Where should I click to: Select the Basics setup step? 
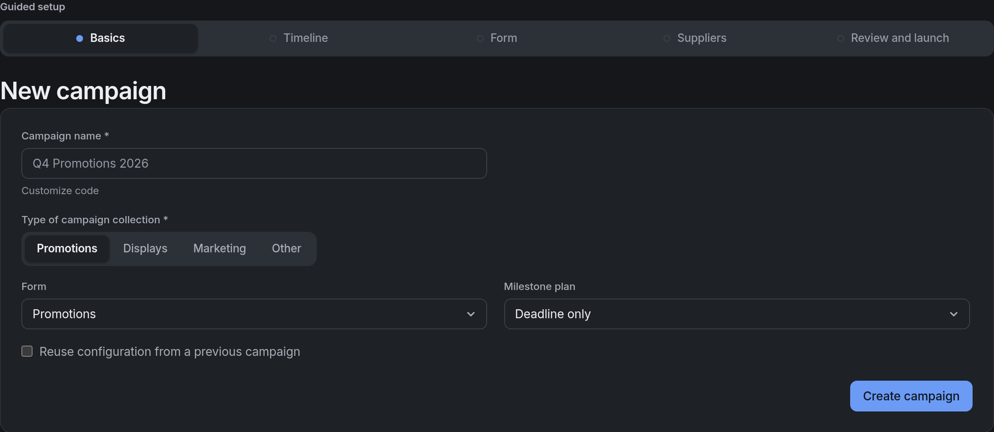pyautogui.click(x=101, y=38)
